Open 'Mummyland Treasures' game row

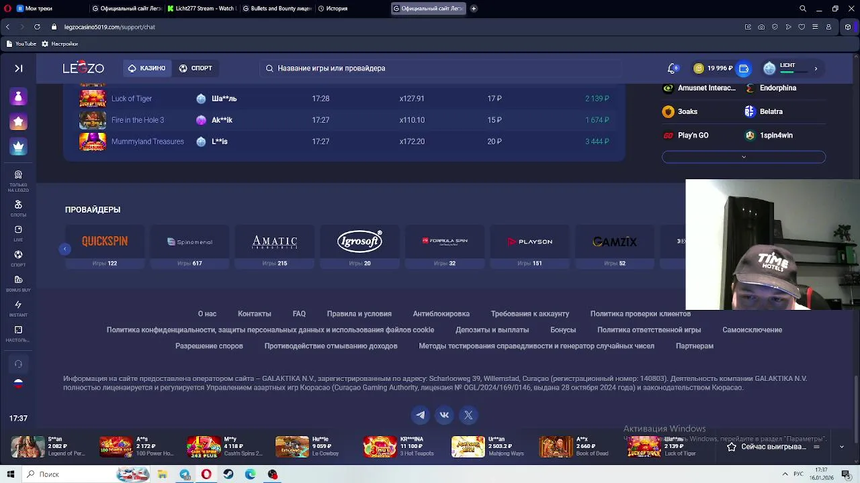pyautogui.click(x=344, y=142)
